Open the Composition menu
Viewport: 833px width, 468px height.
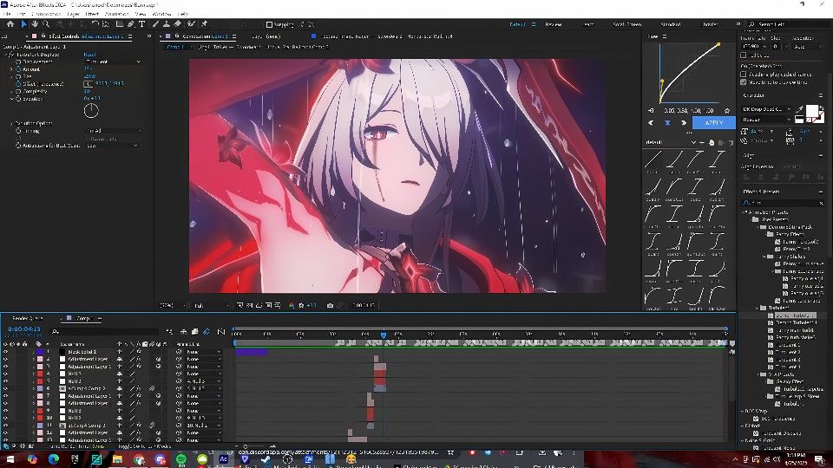pos(46,14)
